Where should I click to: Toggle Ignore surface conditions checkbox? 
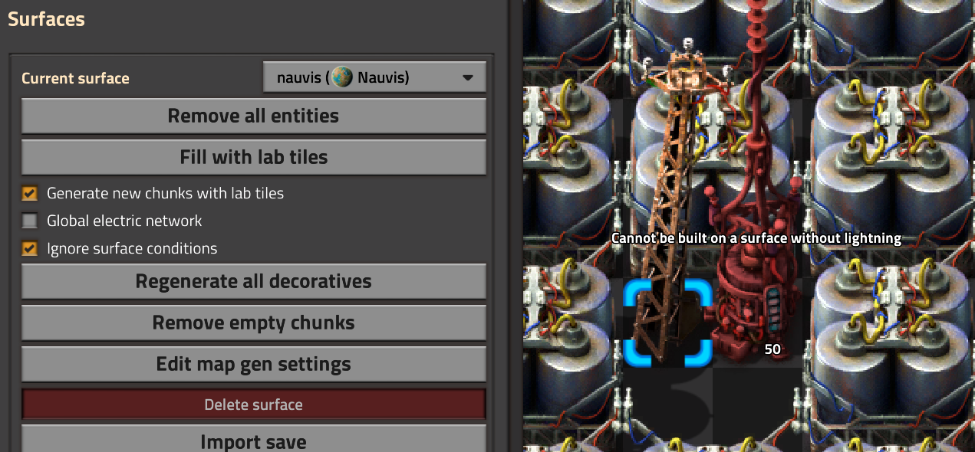[x=30, y=249]
